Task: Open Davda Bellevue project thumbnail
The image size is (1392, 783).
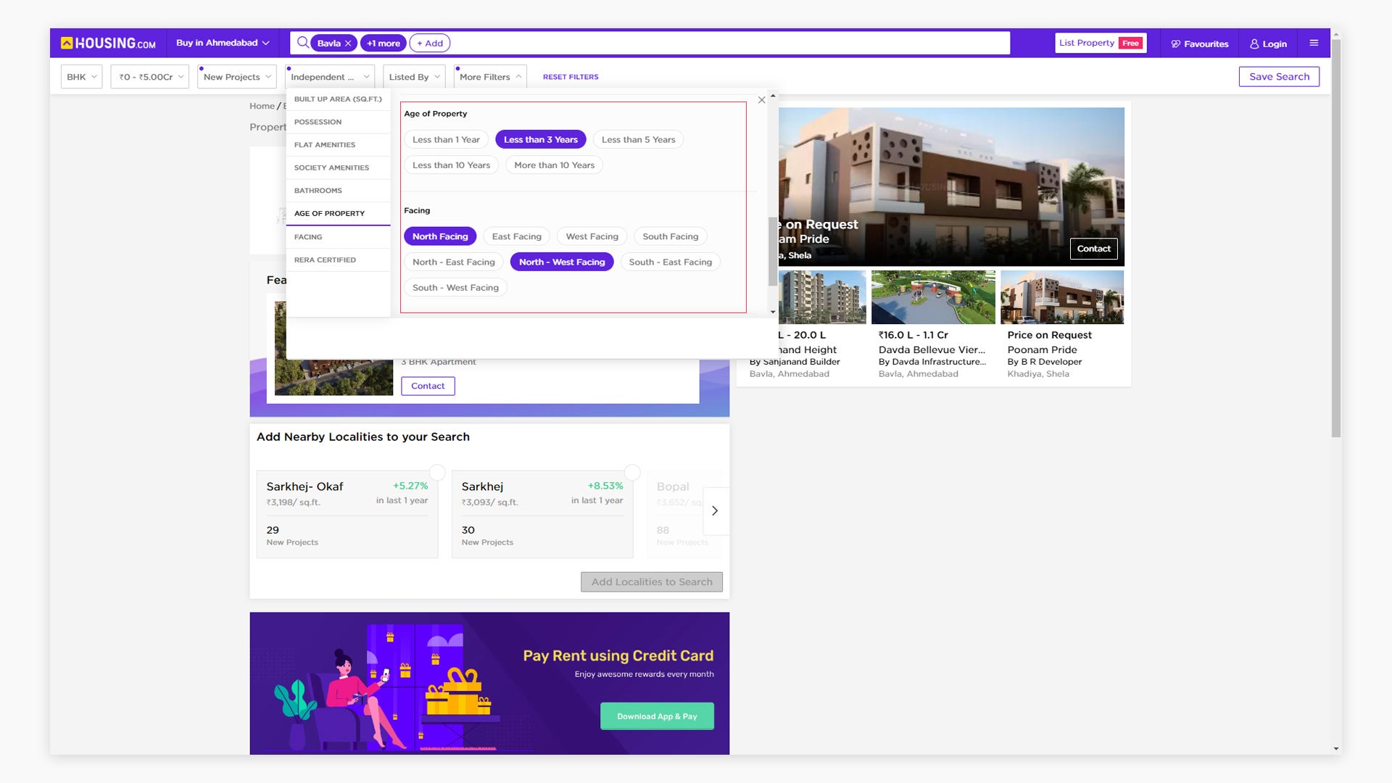Action: click(933, 297)
